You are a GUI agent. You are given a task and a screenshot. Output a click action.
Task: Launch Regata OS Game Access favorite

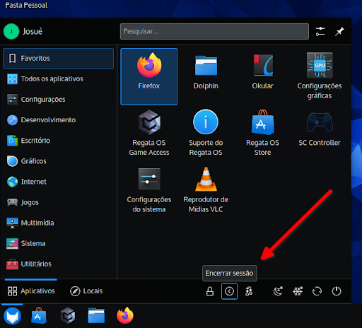[x=149, y=133]
